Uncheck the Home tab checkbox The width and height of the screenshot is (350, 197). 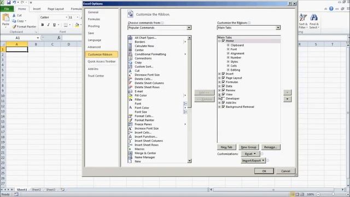click(223, 41)
